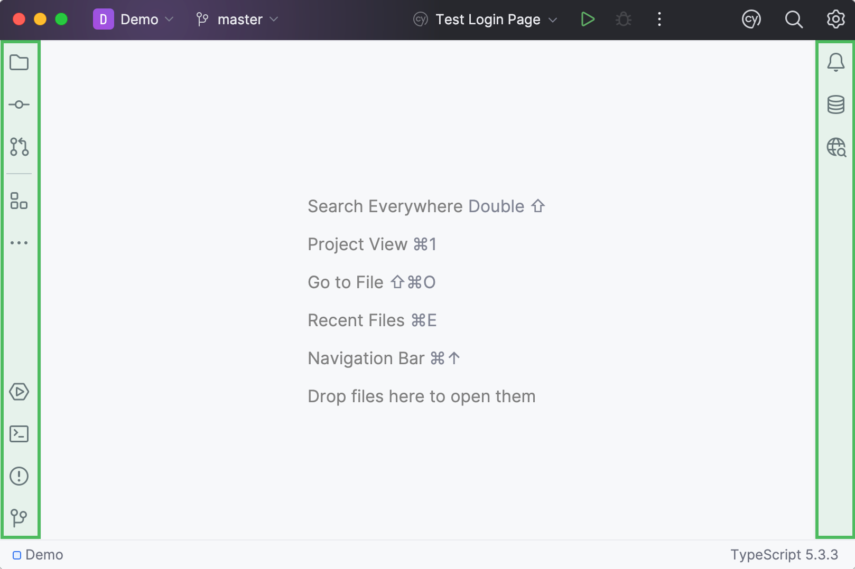855x569 pixels.
Task: Open the Terminal tool window
Action: pos(19,434)
